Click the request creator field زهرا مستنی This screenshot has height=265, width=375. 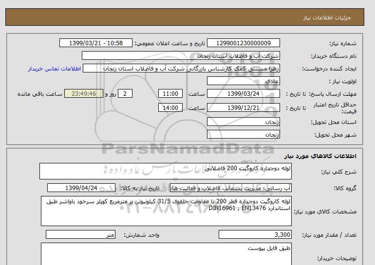pos(181,69)
